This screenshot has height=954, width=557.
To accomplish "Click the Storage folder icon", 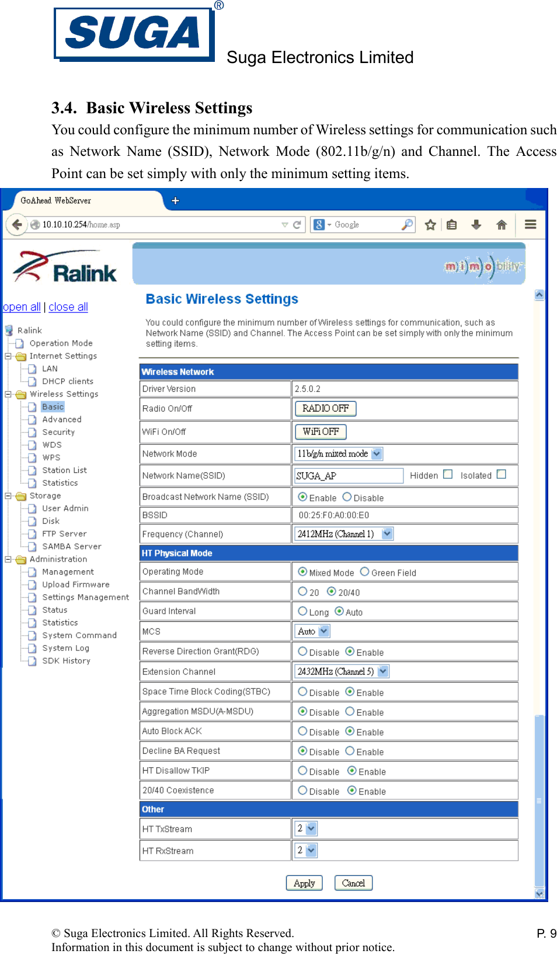I will [21, 496].
